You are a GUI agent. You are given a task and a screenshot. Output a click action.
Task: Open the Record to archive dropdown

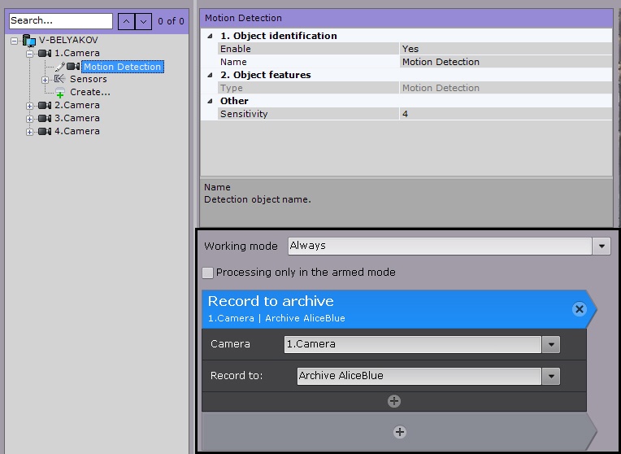[x=552, y=376]
